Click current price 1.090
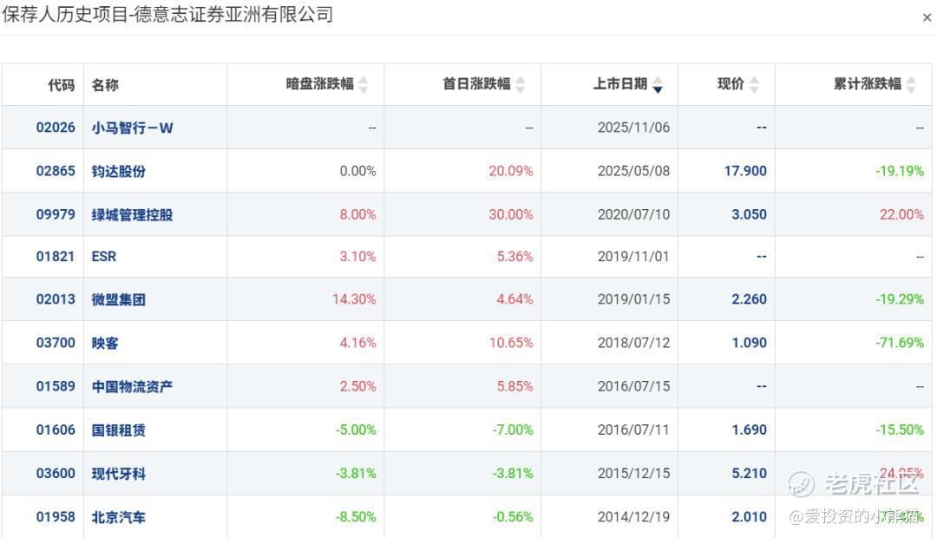937x538 pixels. point(749,343)
